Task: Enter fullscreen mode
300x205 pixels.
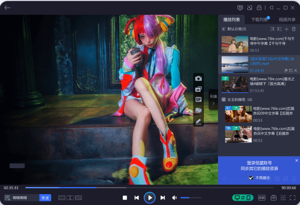Action: (x=292, y=198)
